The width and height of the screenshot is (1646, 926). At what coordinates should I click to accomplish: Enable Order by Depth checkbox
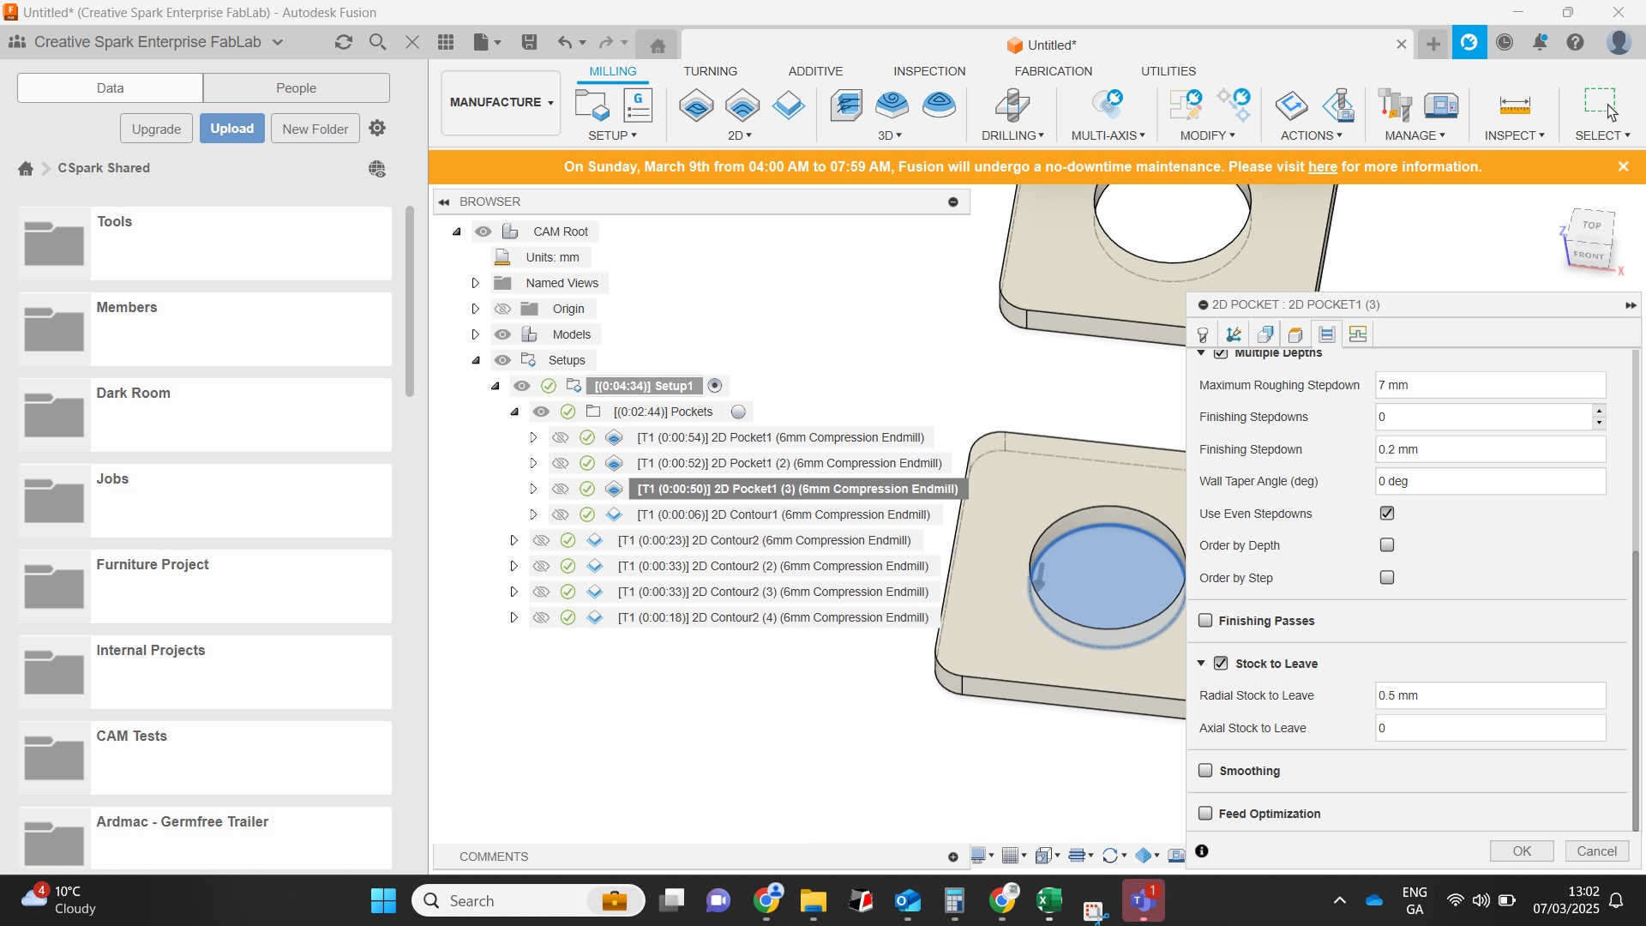1387,544
